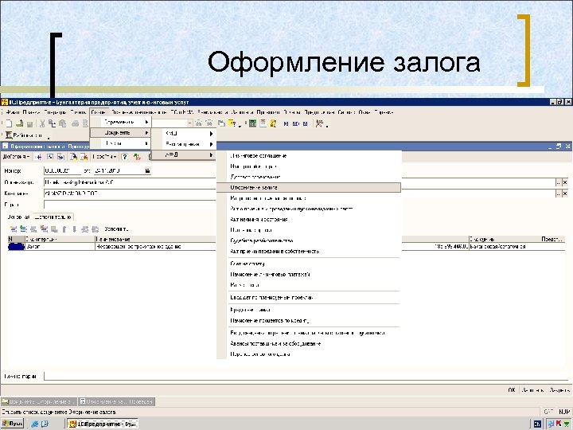
Task: Select Лизинговое соглашение menu item
Action: point(309,156)
